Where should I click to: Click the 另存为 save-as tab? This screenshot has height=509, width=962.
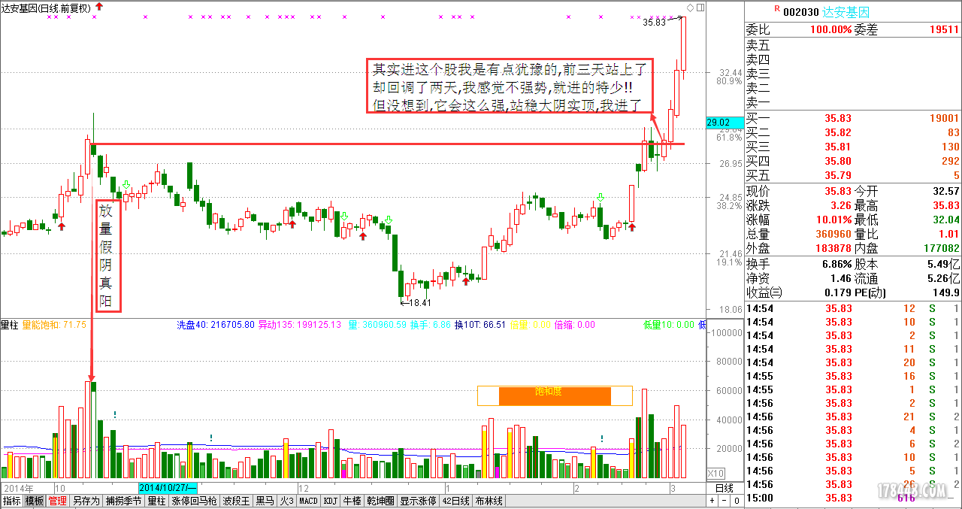point(86,501)
